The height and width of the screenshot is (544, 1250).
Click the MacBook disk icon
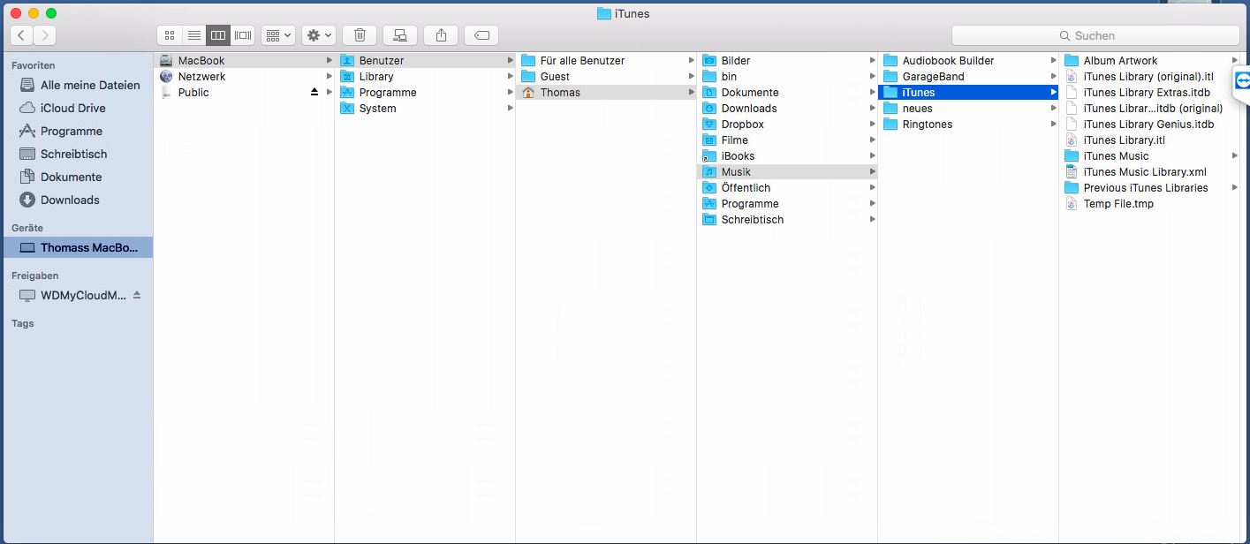point(166,60)
